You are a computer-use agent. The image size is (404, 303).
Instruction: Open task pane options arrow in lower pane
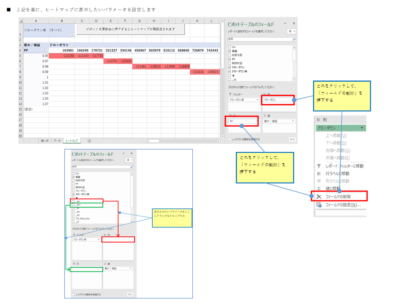[x=124, y=153]
